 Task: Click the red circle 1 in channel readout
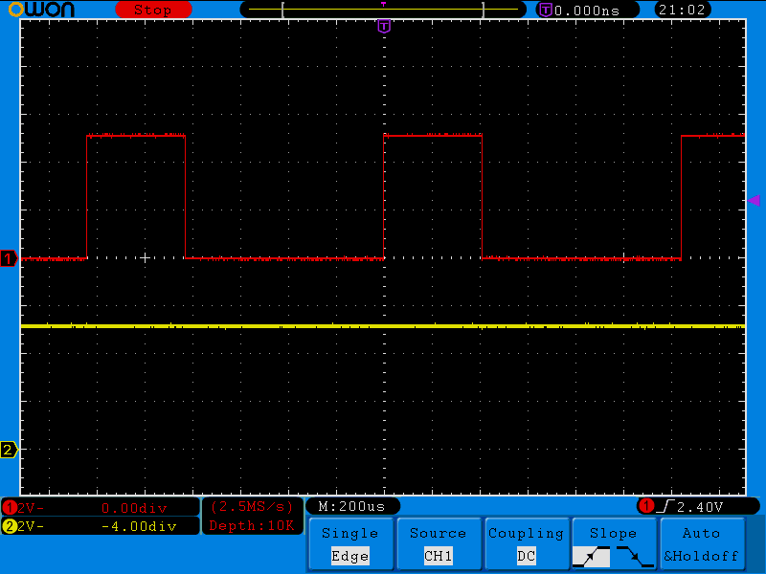coord(10,508)
